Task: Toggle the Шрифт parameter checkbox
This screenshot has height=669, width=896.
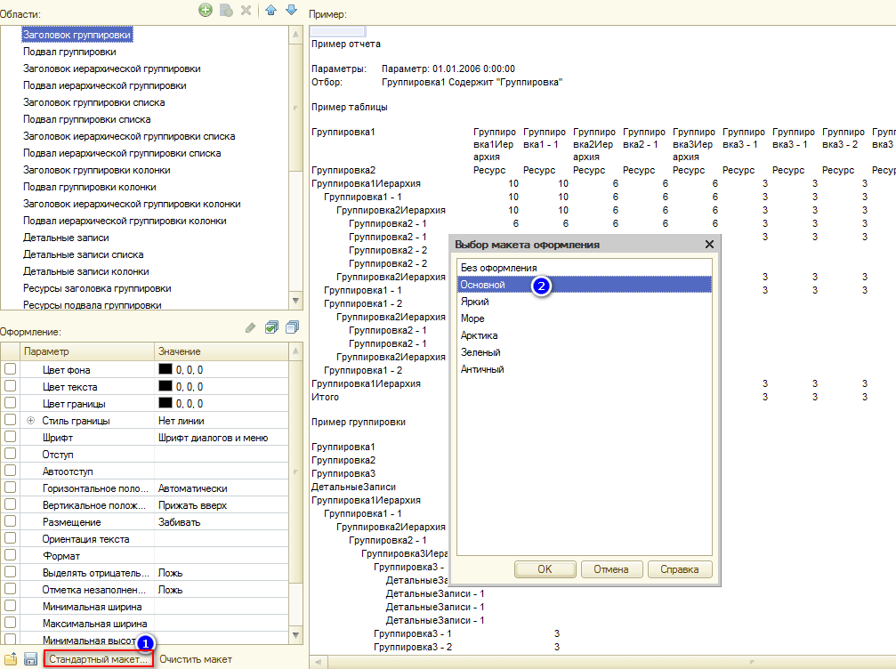Action: 11,438
